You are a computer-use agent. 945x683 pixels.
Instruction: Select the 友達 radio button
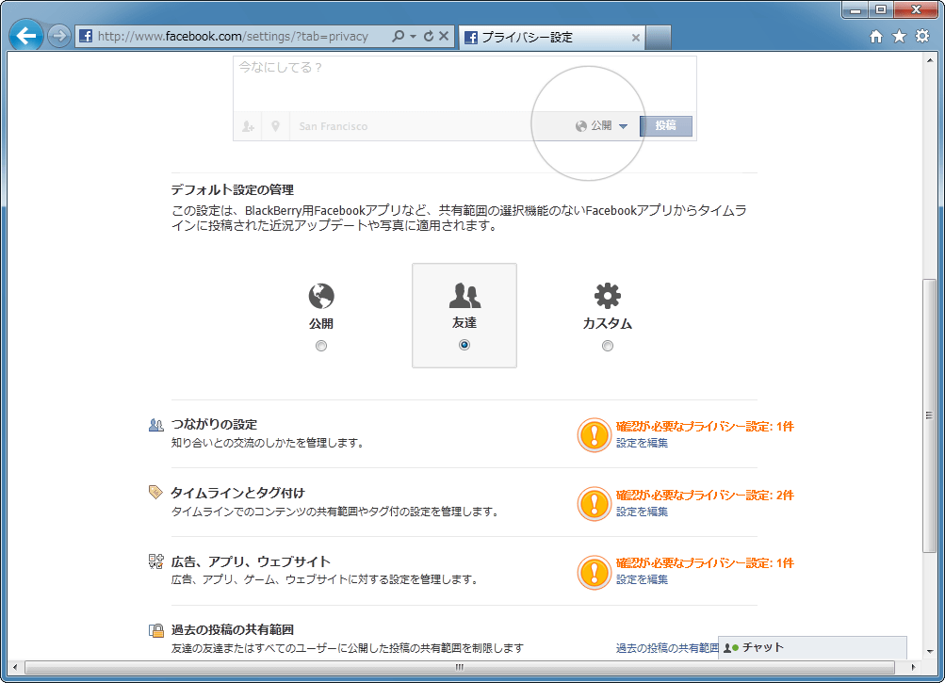coord(464,345)
